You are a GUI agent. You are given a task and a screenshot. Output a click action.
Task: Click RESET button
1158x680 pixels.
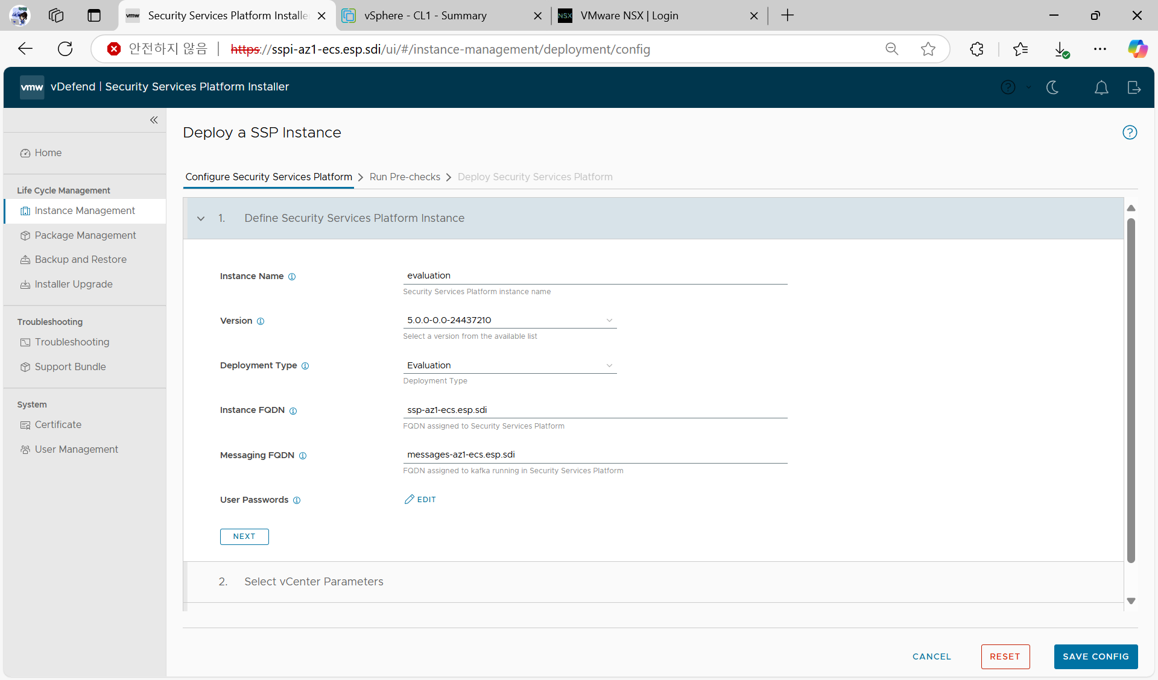(x=1005, y=656)
